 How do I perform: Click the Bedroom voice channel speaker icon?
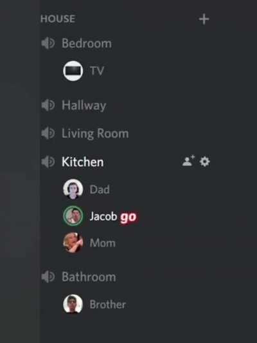(48, 43)
